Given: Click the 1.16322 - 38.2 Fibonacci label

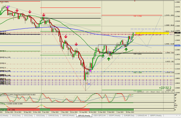Looking at the screenshot, I should (169, 61).
